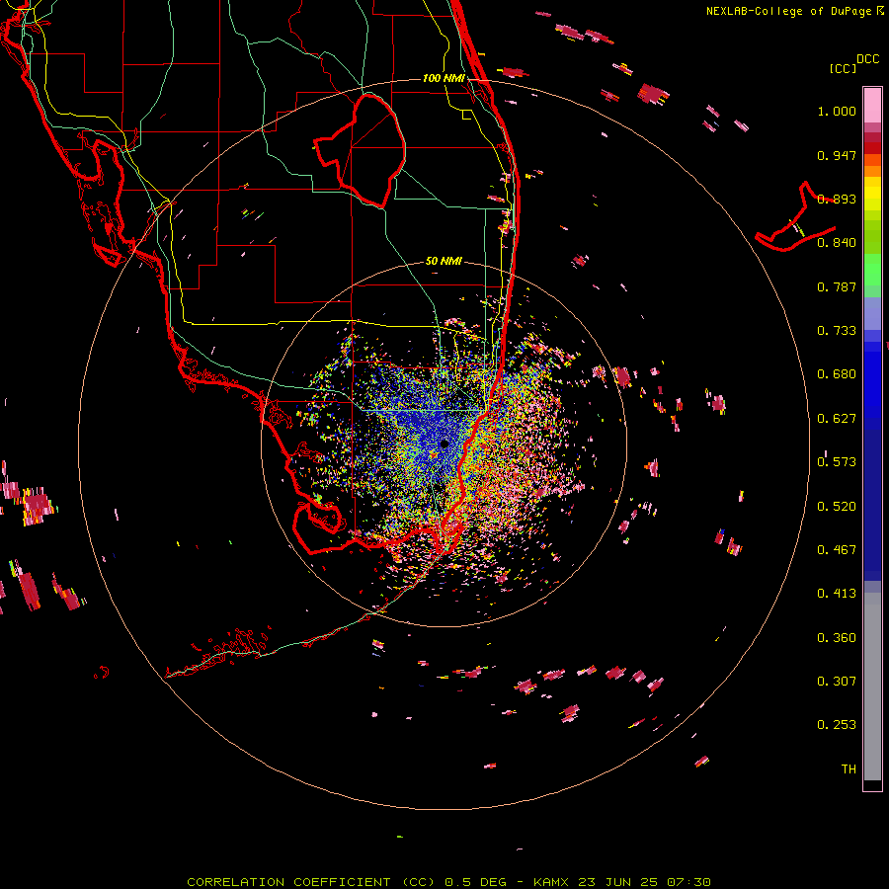Select the 0.520 color scale value
Viewport: 889px width, 889px height.
coord(837,507)
